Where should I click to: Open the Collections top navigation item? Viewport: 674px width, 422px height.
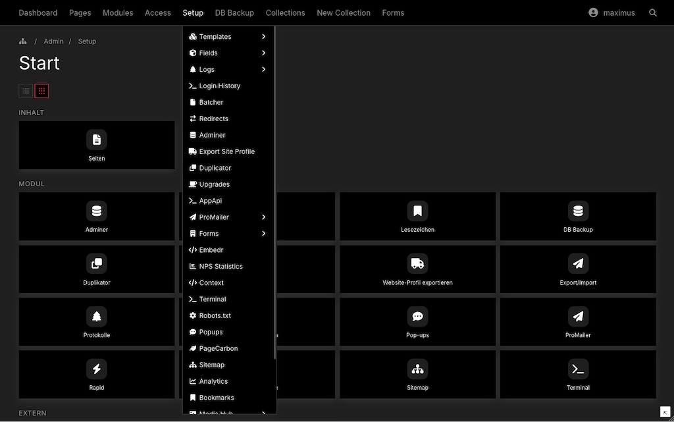tap(285, 13)
